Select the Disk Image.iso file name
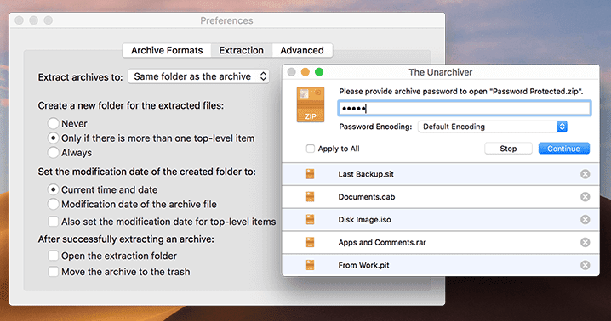Image resolution: width=611 pixels, height=321 pixels. tap(365, 219)
